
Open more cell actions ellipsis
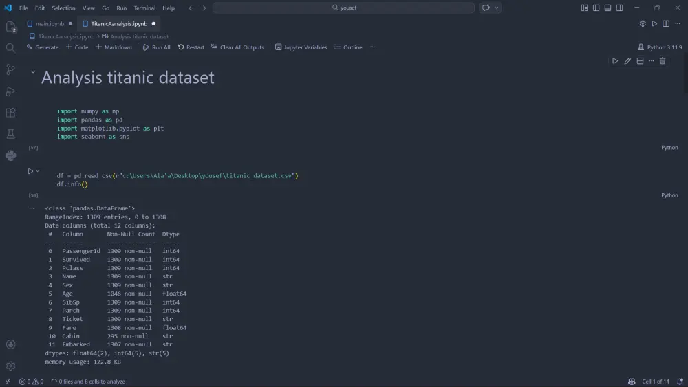[x=651, y=61]
